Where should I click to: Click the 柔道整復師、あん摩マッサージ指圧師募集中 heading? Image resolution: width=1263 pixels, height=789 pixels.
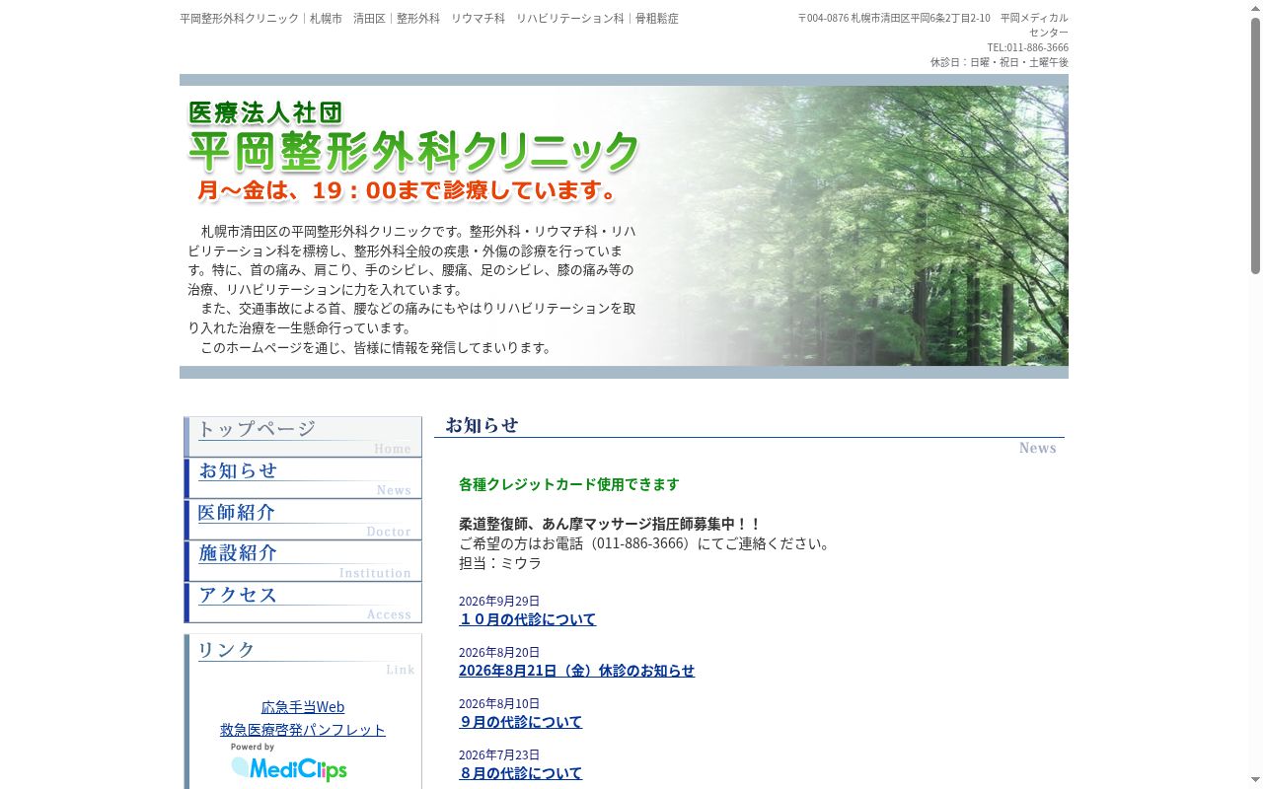point(610,524)
